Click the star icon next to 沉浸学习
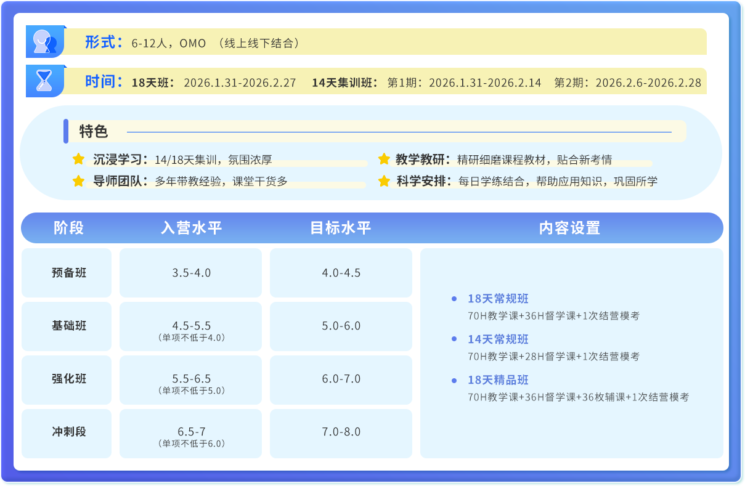This screenshot has width=745, height=486. point(78,160)
